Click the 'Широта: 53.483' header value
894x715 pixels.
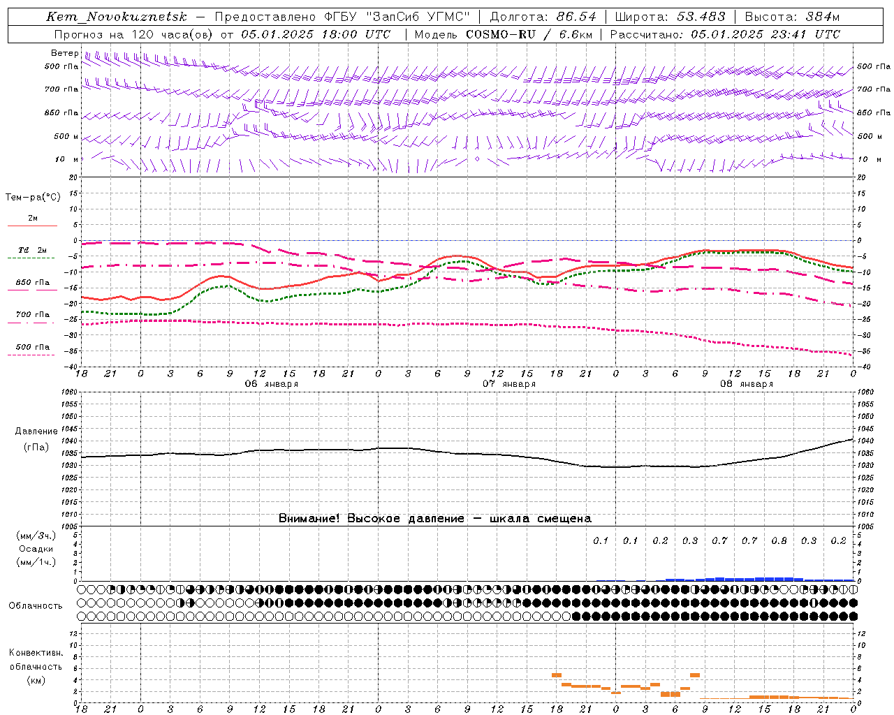pos(669,17)
